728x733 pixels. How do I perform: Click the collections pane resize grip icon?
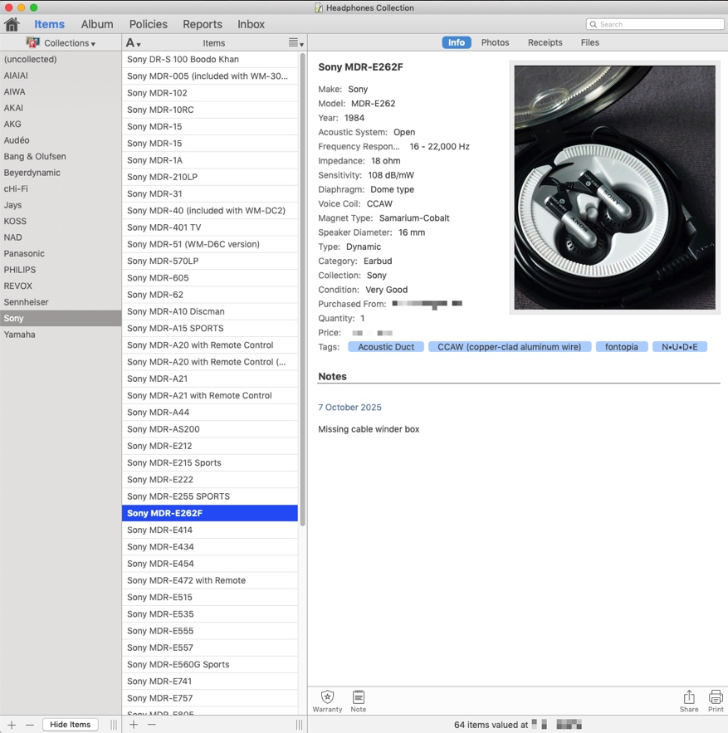click(x=114, y=725)
